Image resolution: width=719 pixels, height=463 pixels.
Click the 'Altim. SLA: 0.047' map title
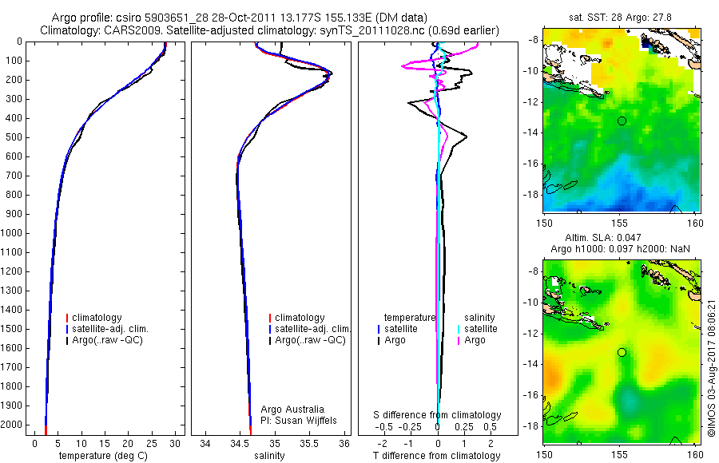coord(603,237)
